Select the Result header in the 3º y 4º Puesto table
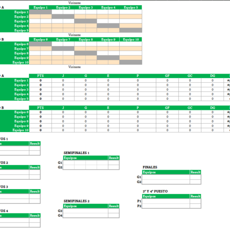The width and height of the screenshot is (230, 230). coord(195,196)
